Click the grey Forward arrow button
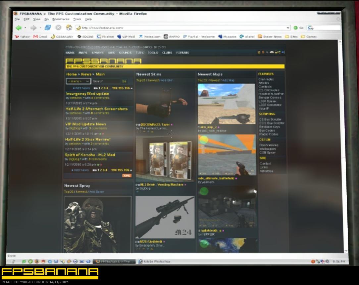This screenshot has height=285, width=359. click(33, 28)
